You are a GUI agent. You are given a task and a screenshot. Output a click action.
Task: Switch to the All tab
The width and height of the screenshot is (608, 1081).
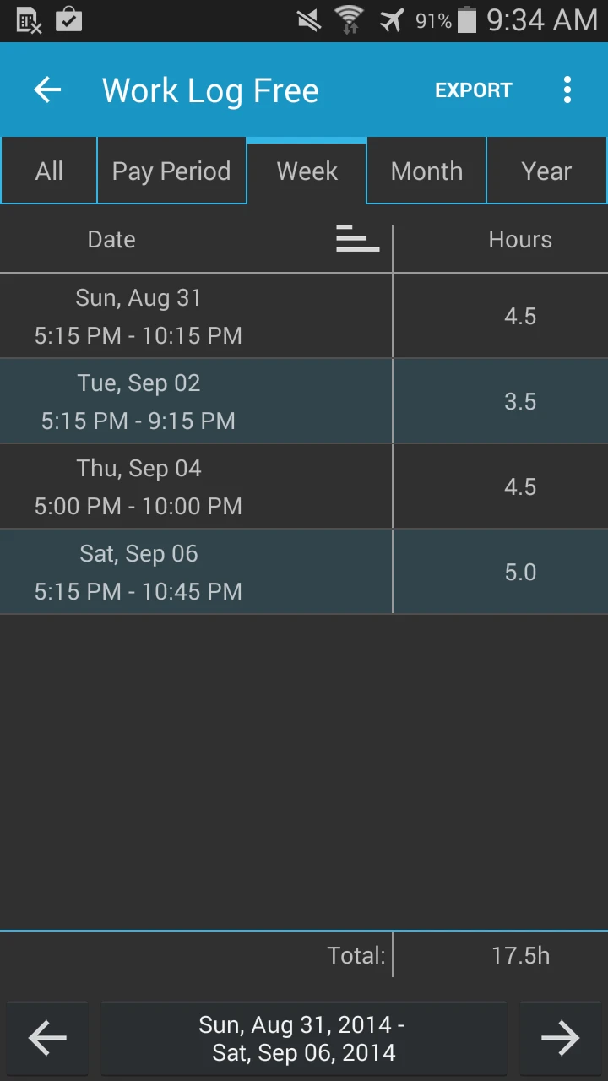[49, 171]
